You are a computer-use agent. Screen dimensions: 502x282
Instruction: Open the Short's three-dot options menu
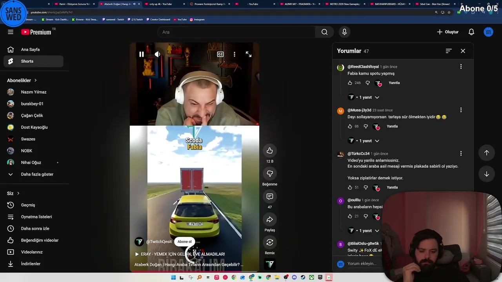235,54
